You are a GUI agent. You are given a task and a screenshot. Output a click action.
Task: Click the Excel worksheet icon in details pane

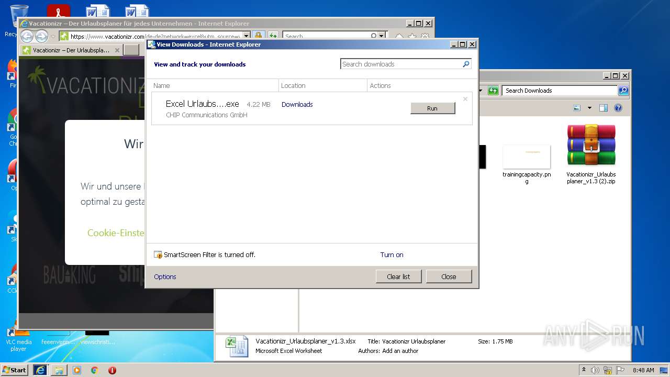click(237, 346)
